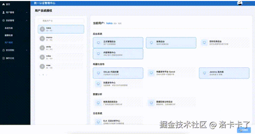Enable the 数据回收分析后台 card
Screen dimensions: 255x134
tap(171, 103)
